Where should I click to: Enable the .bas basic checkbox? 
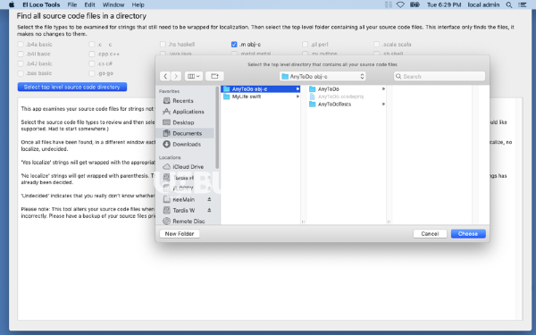(21, 73)
